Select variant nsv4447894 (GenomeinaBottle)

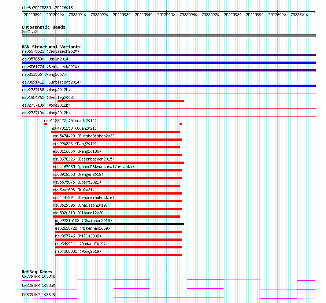coord(84,197)
